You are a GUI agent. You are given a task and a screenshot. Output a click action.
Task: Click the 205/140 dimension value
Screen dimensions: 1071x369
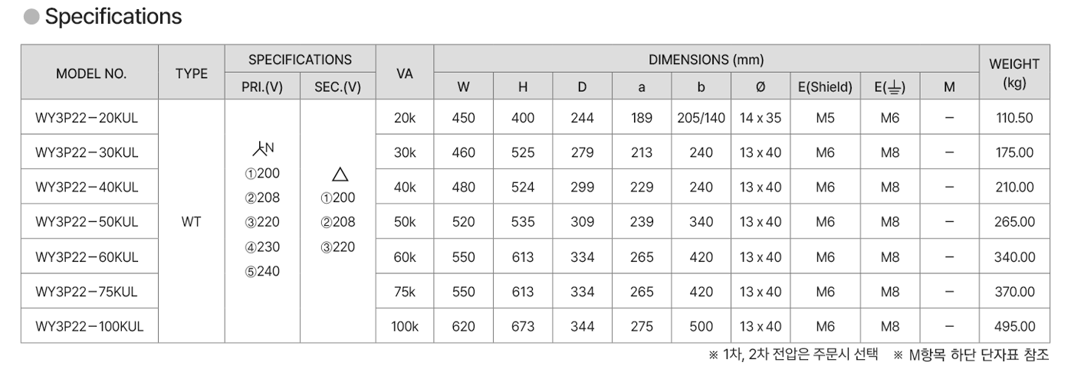[x=701, y=118]
